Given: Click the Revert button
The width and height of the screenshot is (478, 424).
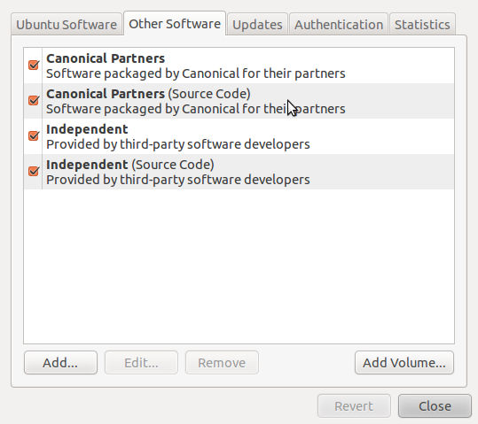Looking at the screenshot, I should click(354, 406).
